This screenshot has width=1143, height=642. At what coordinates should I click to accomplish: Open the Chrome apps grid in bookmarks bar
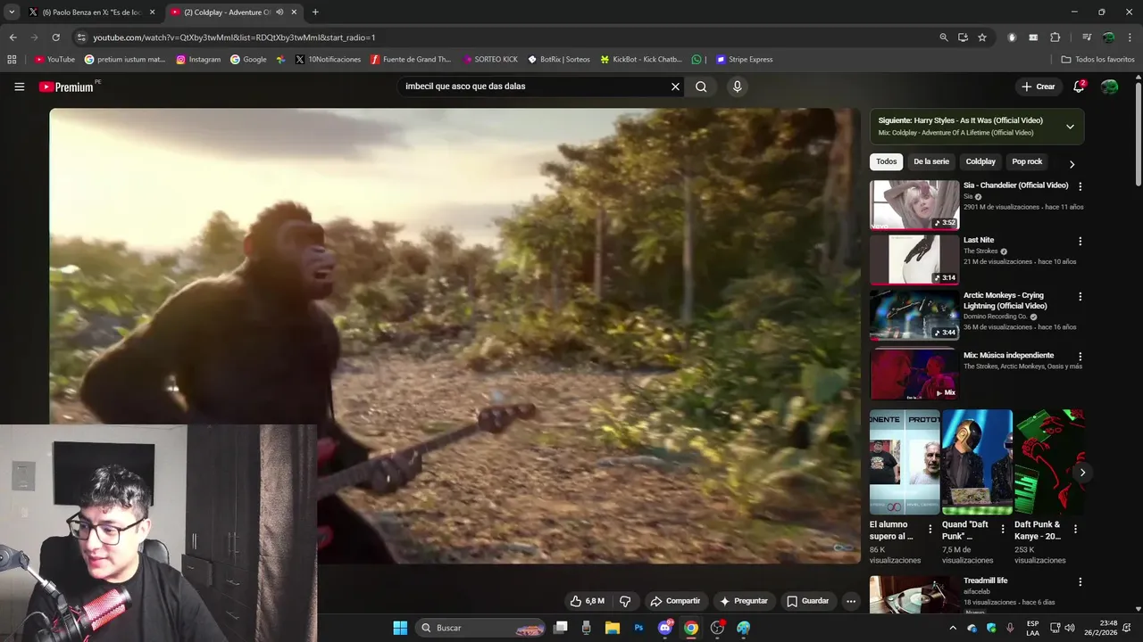pos(12,60)
